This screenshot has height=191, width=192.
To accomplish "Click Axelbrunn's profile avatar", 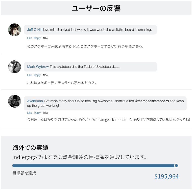I will [15, 101].
